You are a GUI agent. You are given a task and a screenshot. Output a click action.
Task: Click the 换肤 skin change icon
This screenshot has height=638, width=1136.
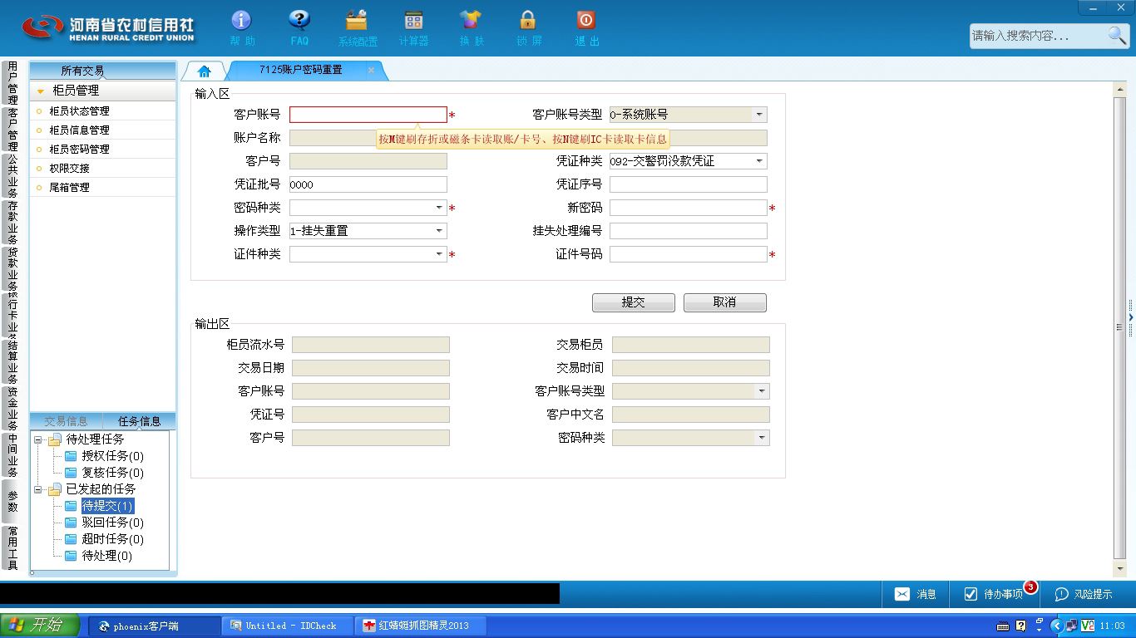[471, 21]
